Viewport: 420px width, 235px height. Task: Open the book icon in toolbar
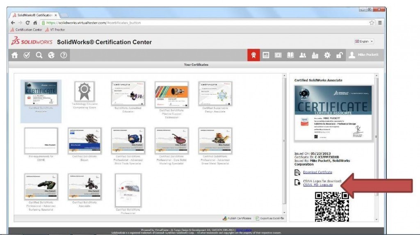pyautogui.click(x=290, y=55)
